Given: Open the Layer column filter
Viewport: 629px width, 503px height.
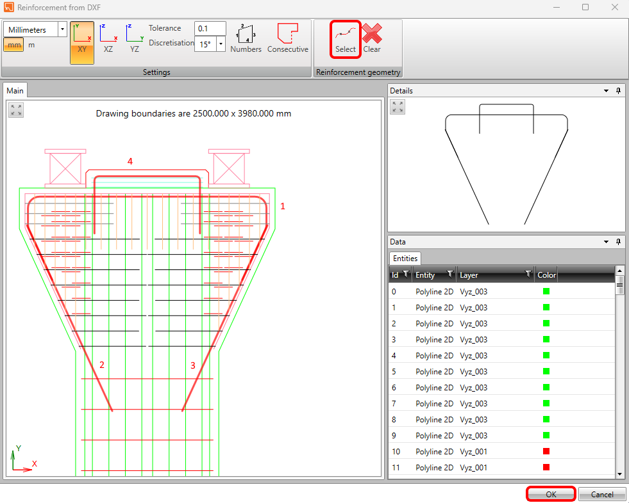Looking at the screenshot, I should tap(528, 275).
